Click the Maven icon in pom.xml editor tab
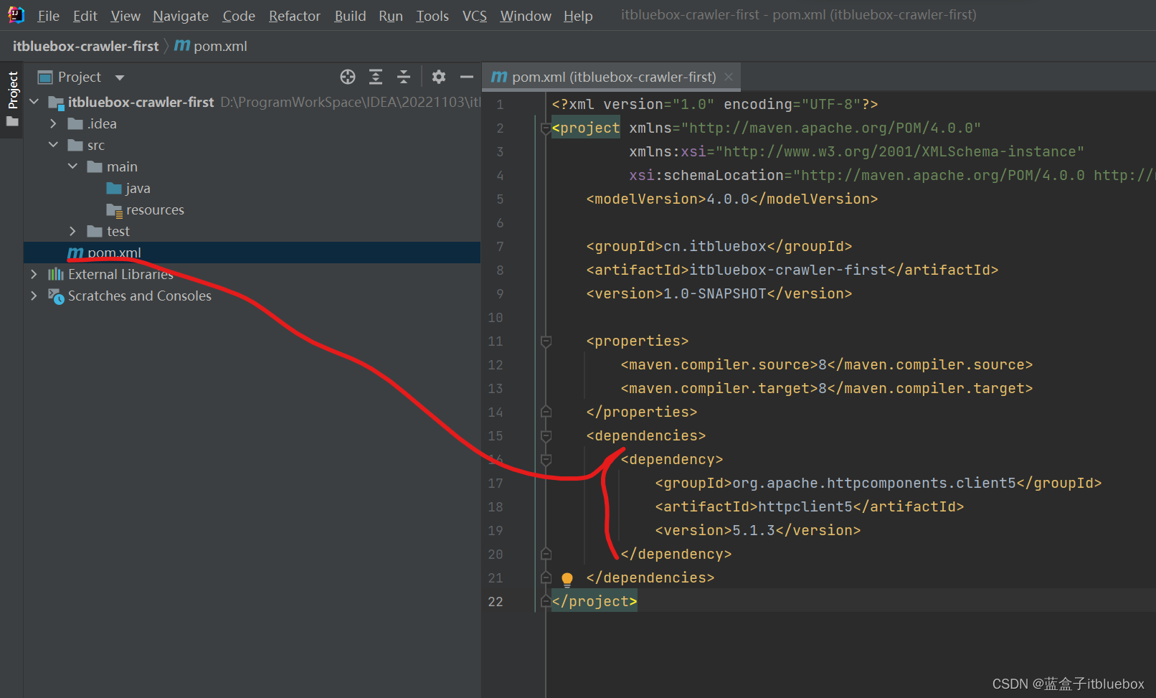The height and width of the screenshot is (698, 1156). coord(499,77)
